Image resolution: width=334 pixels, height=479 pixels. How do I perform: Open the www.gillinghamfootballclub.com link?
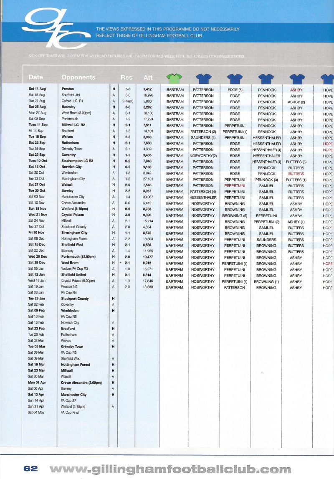tap(170, 469)
